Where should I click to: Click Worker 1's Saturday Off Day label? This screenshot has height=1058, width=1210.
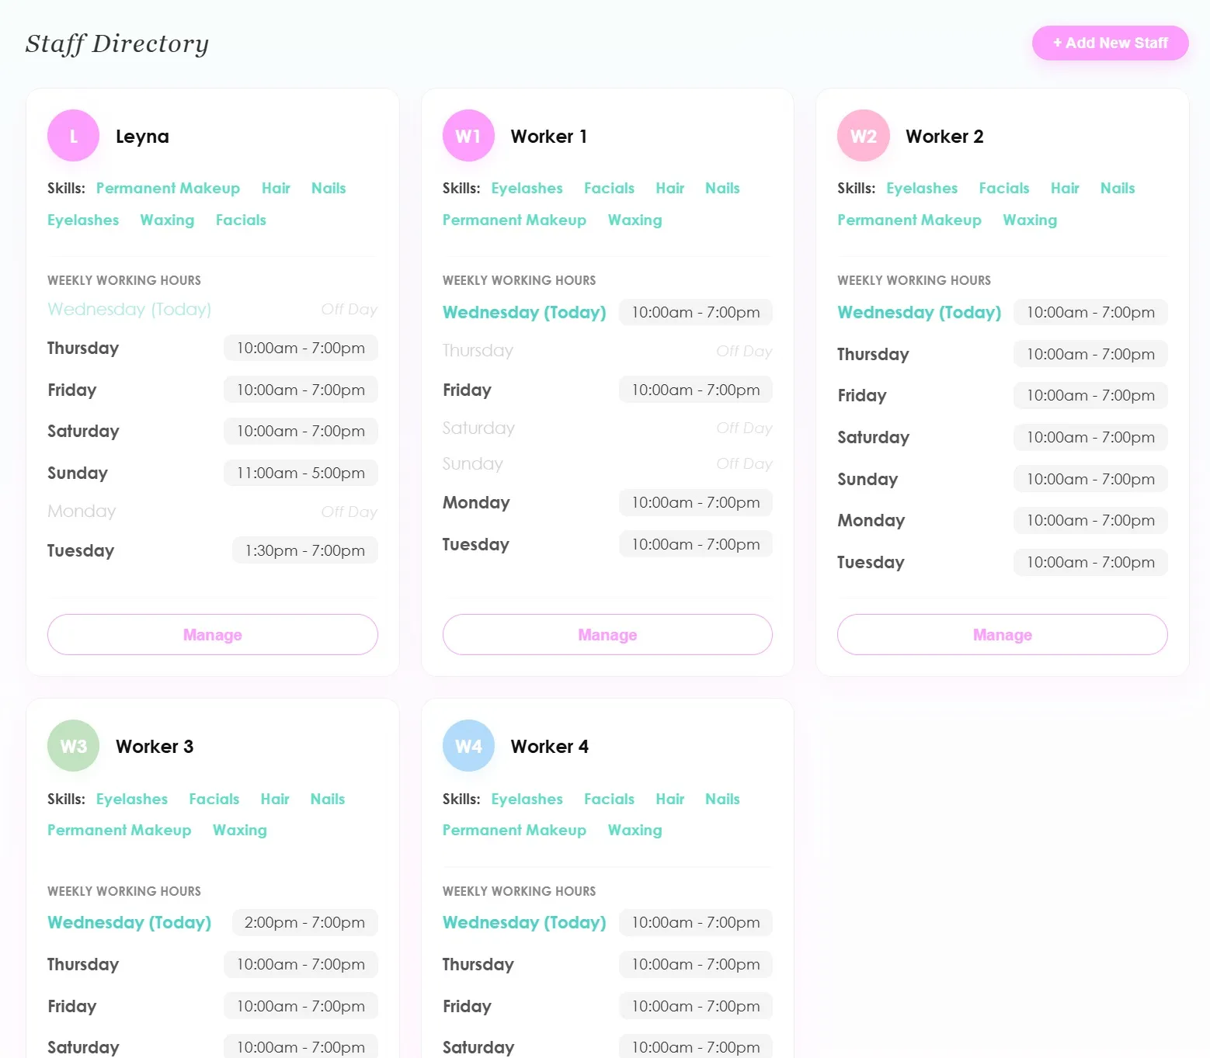point(744,428)
